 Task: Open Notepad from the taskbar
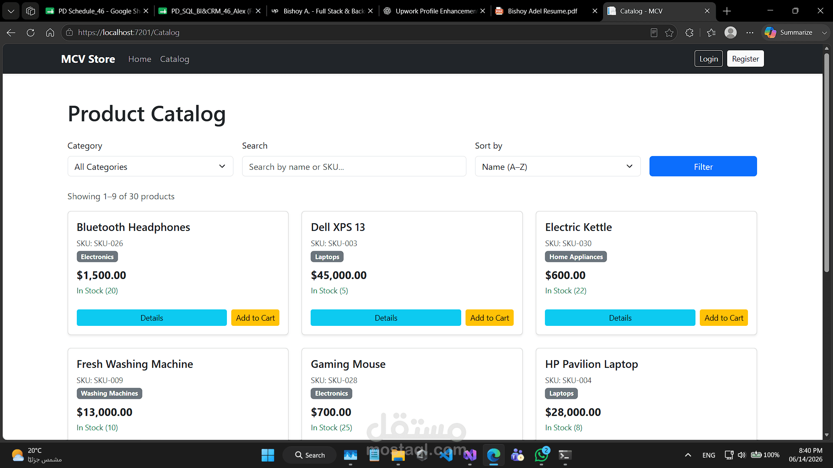click(374, 455)
